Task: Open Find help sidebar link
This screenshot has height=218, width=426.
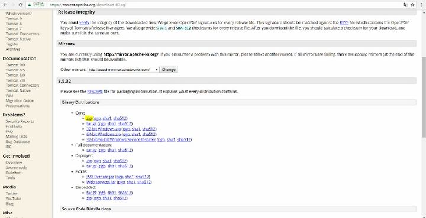Action: pyautogui.click(x=14, y=126)
